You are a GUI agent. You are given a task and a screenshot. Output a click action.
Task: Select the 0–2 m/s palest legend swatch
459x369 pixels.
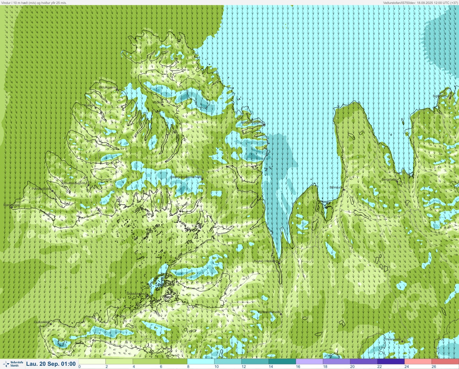(92, 361)
